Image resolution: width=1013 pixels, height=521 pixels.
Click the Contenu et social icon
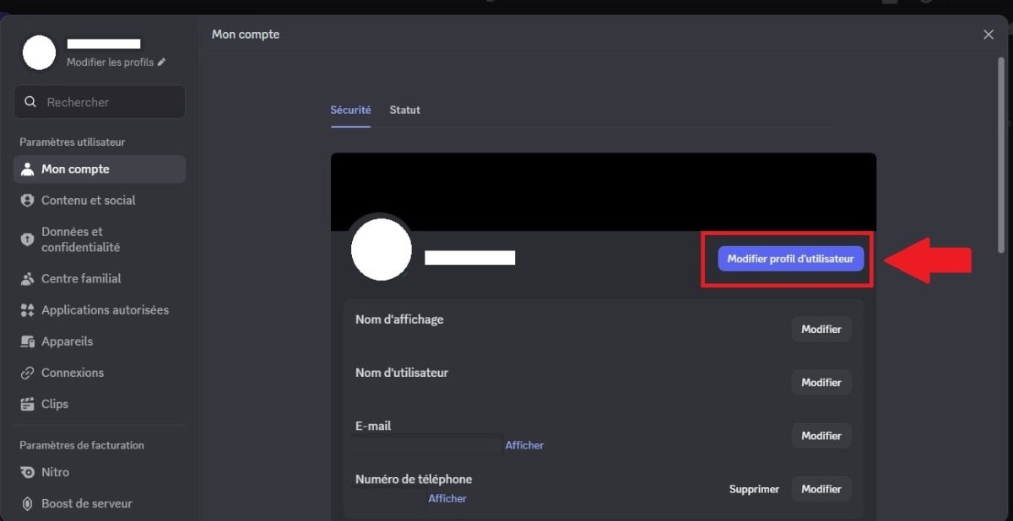click(28, 200)
